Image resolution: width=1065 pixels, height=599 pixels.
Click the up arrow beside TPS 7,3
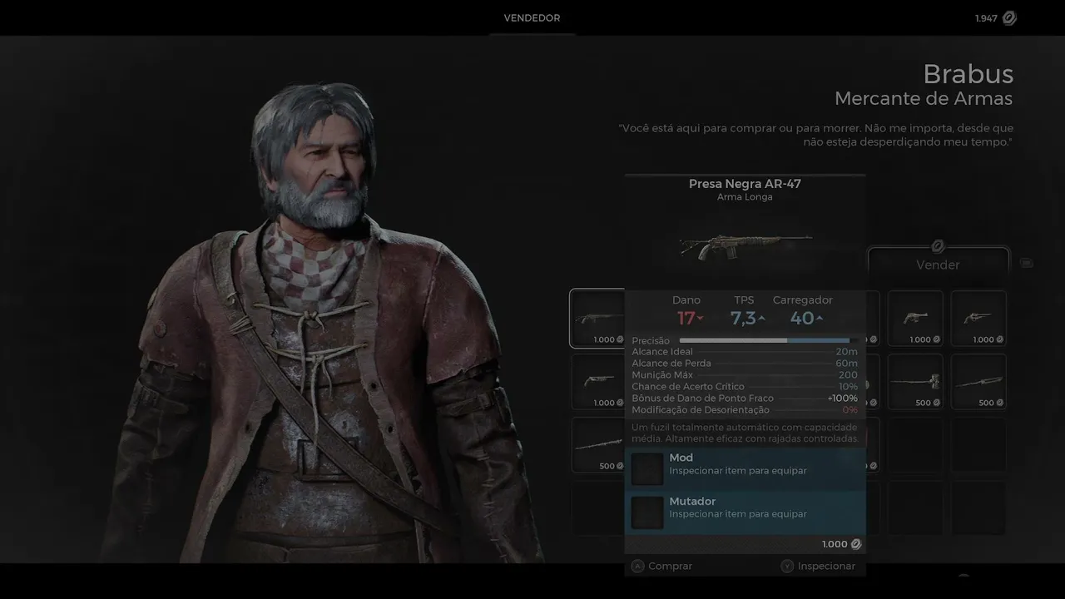point(761,319)
